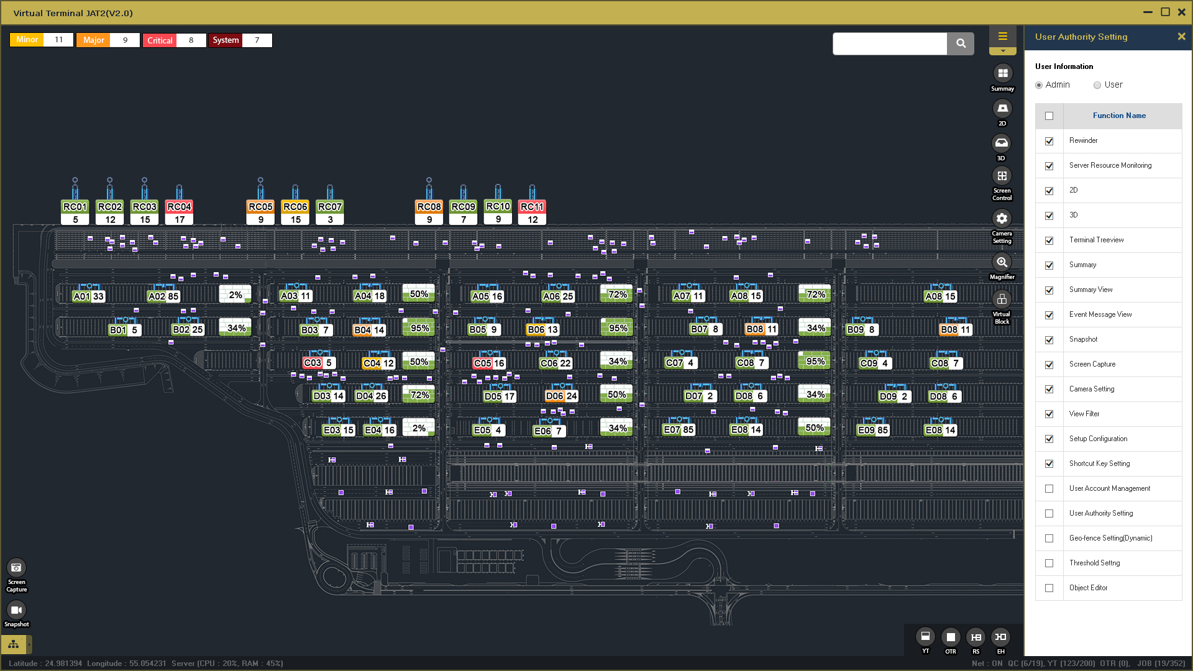This screenshot has height=671, width=1193.
Task: Switch to 3D view icon
Action: click(1001, 144)
